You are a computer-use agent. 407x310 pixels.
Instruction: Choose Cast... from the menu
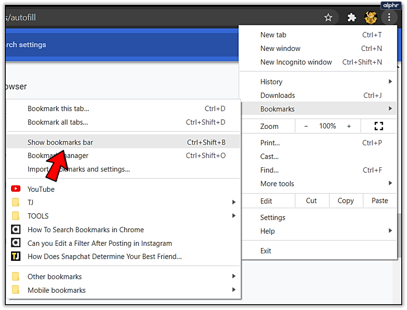[x=318, y=157]
